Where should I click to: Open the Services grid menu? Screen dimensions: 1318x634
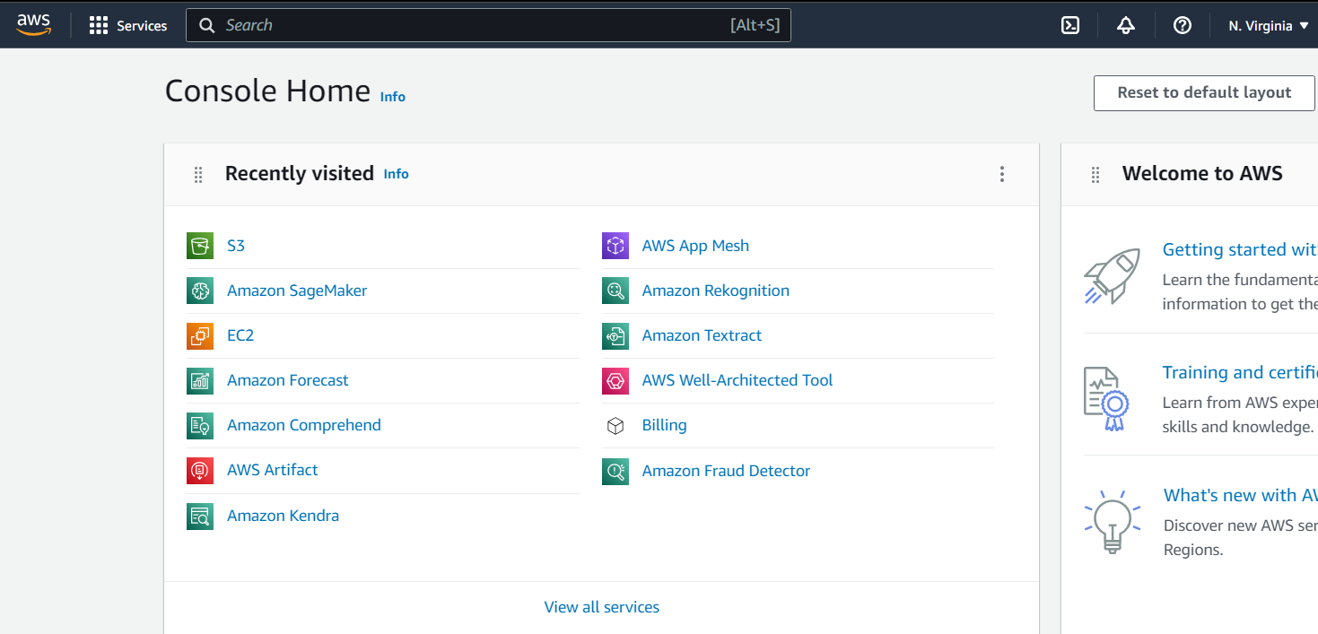point(99,25)
